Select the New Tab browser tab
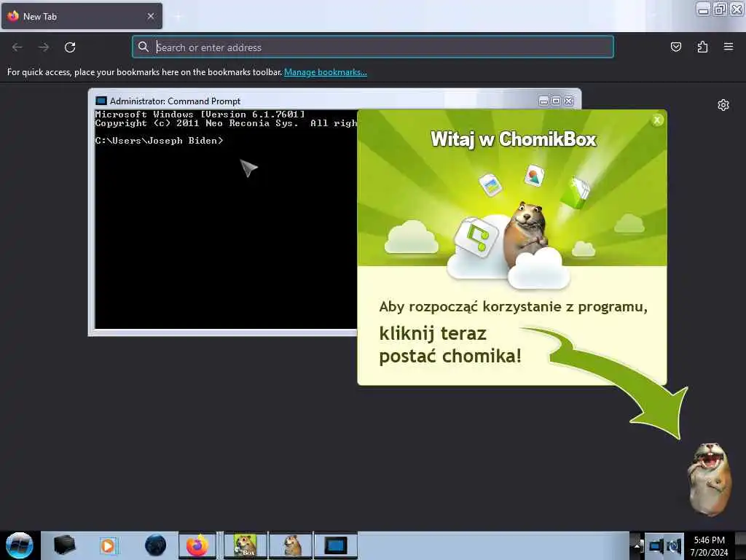 [82, 16]
